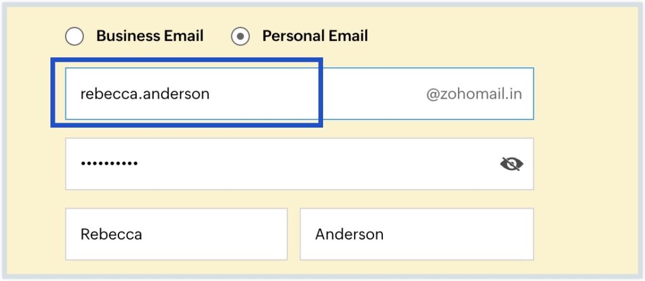Focus the password input field
Image resolution: width=645 pixels, height=281 pixels.
tap(283, 164)
